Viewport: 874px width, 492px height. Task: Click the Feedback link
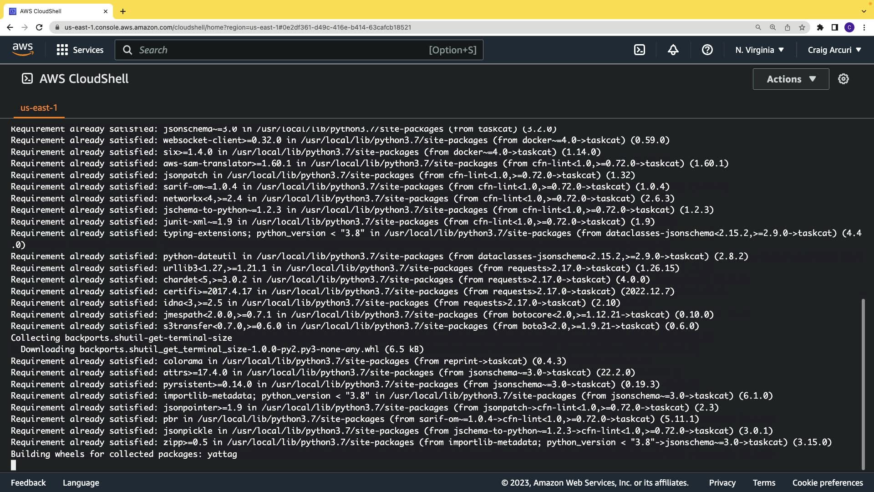click(28, 482)
